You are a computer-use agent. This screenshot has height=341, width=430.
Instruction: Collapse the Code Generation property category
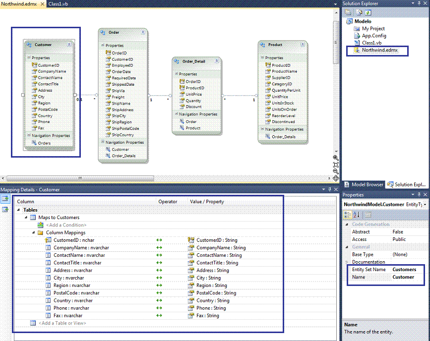click(347, 224)
